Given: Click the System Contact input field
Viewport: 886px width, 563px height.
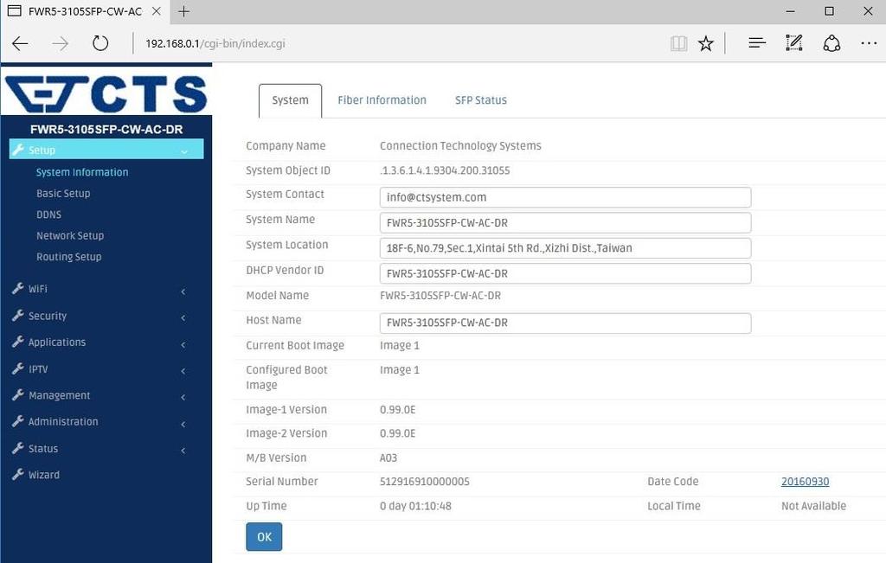Looking at the screenshot, I should point(565,198).
